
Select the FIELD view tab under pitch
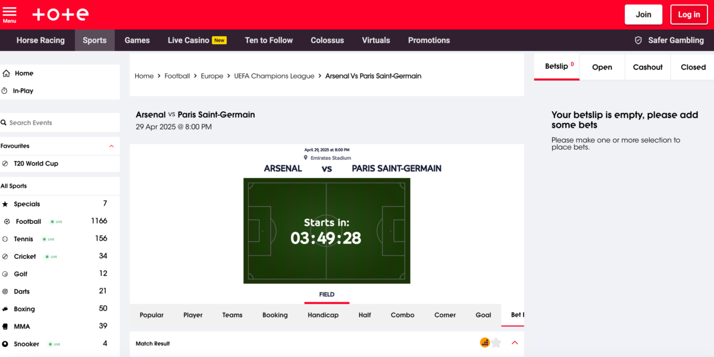327,295
